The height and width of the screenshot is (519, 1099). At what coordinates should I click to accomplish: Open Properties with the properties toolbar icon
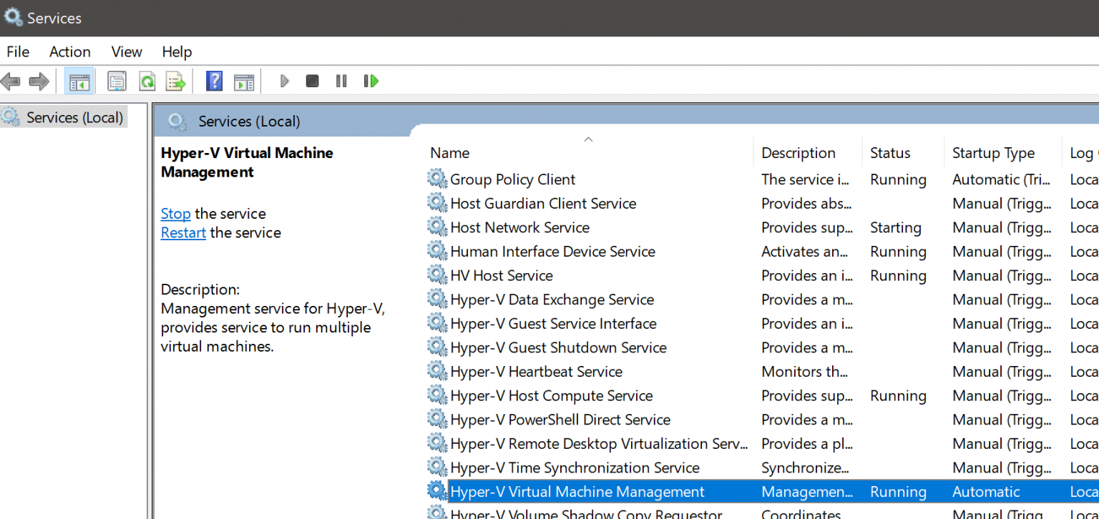[x=117, y=81]
